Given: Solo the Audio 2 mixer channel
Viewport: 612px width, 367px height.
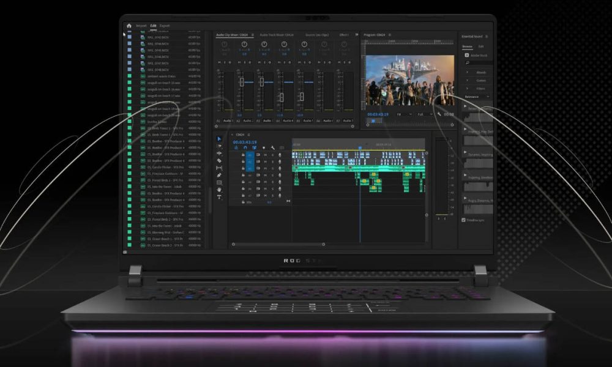Looking at the screenshot, I should (x=244, y=62).
